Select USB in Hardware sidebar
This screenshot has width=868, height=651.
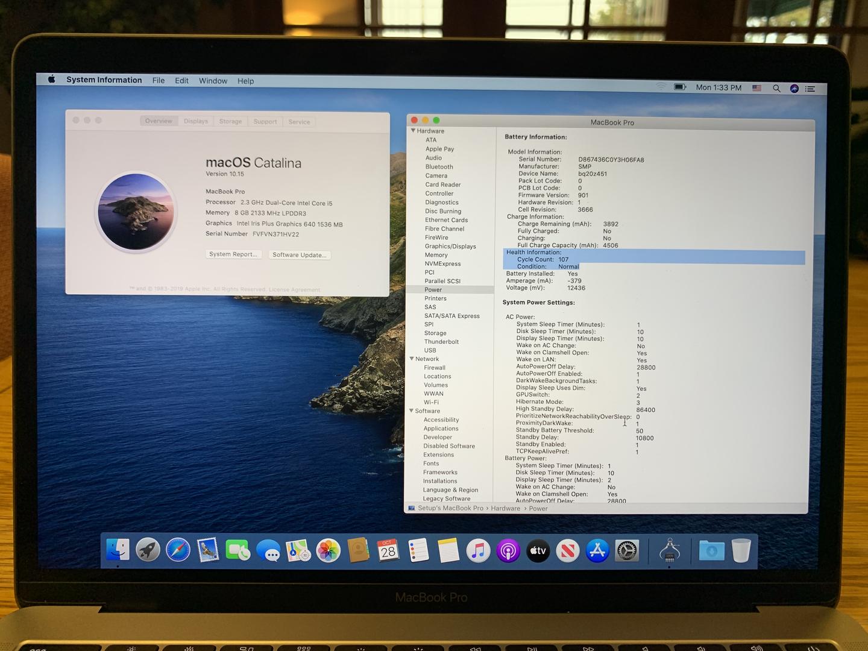430,350
